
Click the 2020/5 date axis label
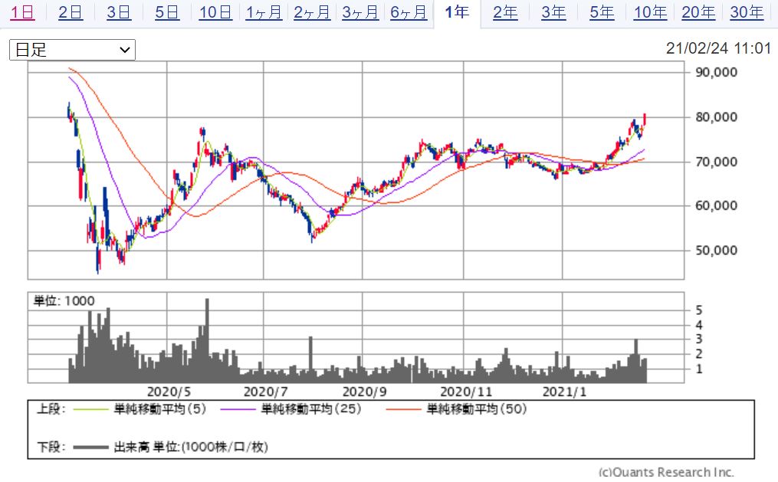(x=169, y=392)
